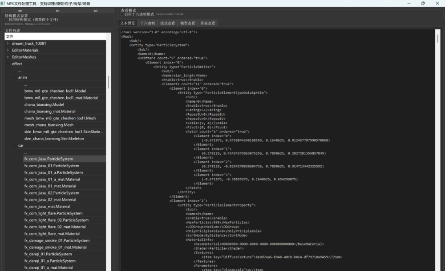
Task: Click the DiffuseTexture item key line
Action: pyautogui.click(x=271, y=257)
